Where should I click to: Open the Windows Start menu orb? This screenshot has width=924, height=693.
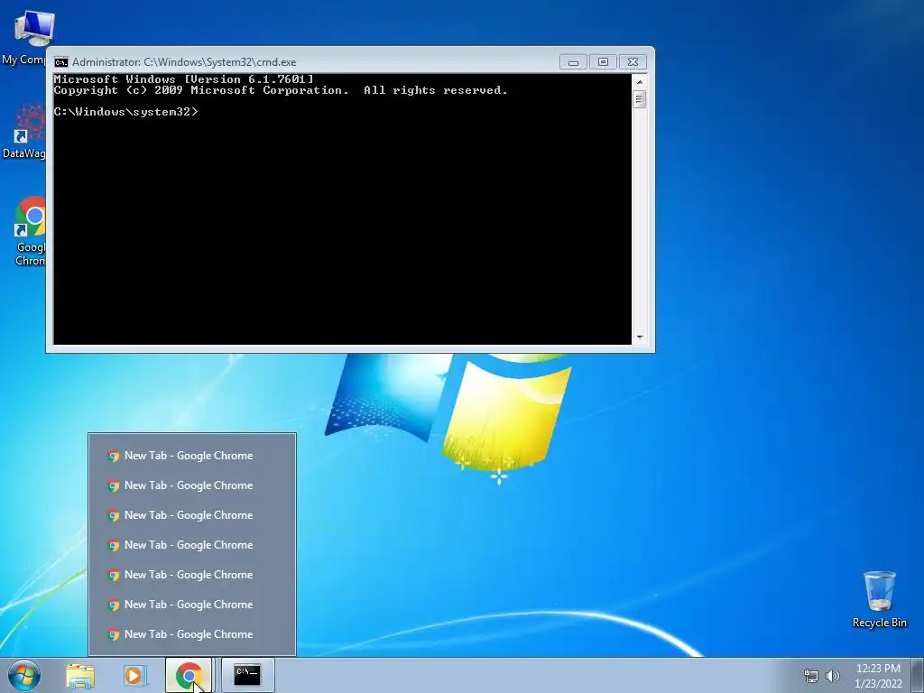pyautogui.click(x=24, y=675)
